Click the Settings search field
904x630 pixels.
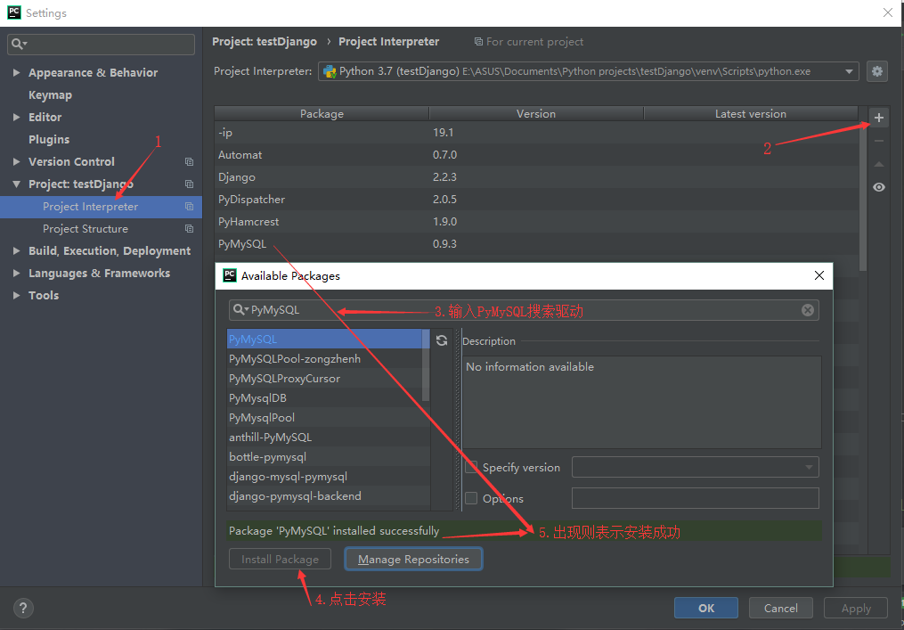tap(101, 44)
